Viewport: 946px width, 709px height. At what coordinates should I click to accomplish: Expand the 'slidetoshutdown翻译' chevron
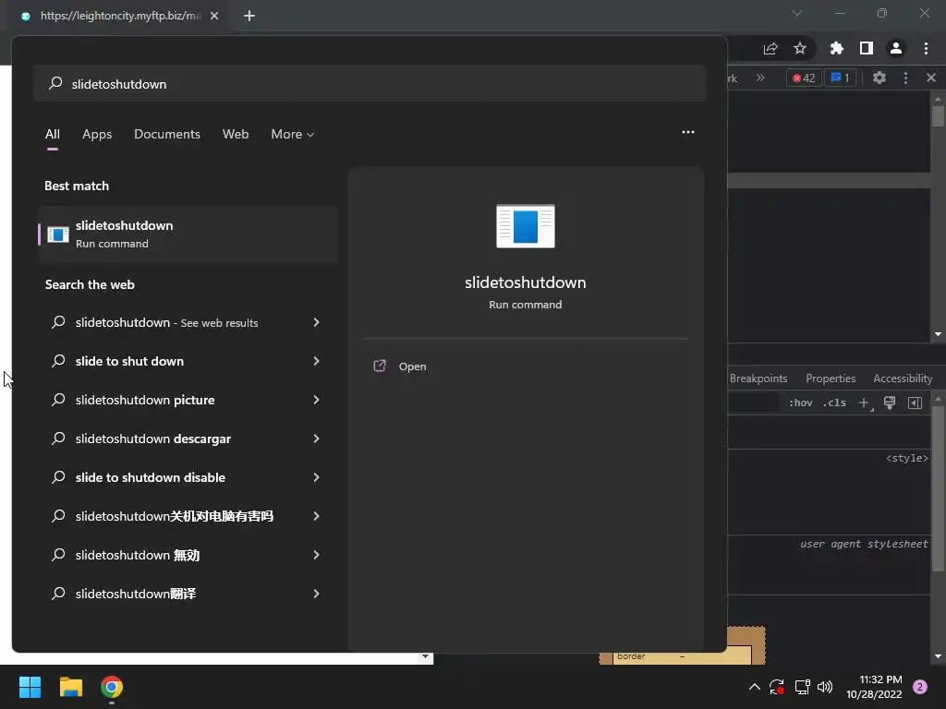pyautogui.click(x=316, y=594)
